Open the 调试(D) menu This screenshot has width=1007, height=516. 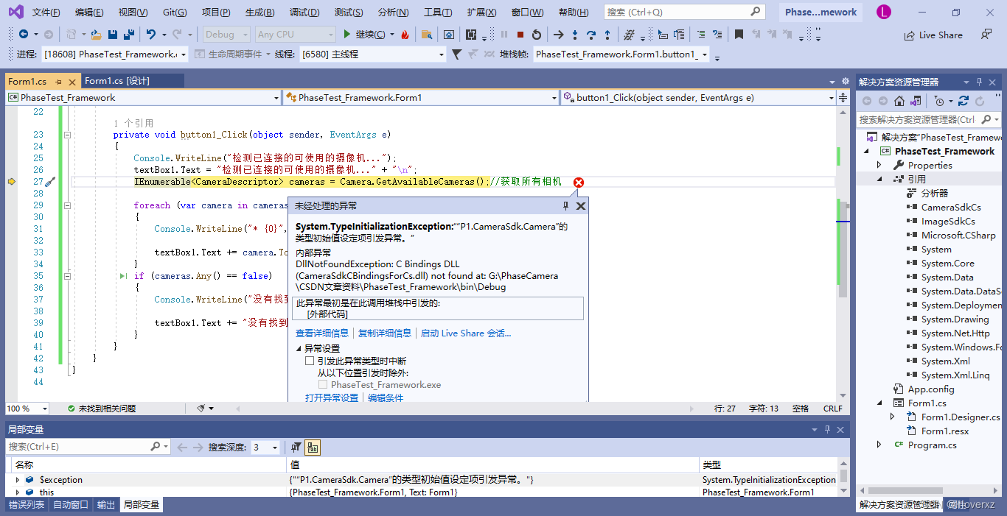click(304, 13)
